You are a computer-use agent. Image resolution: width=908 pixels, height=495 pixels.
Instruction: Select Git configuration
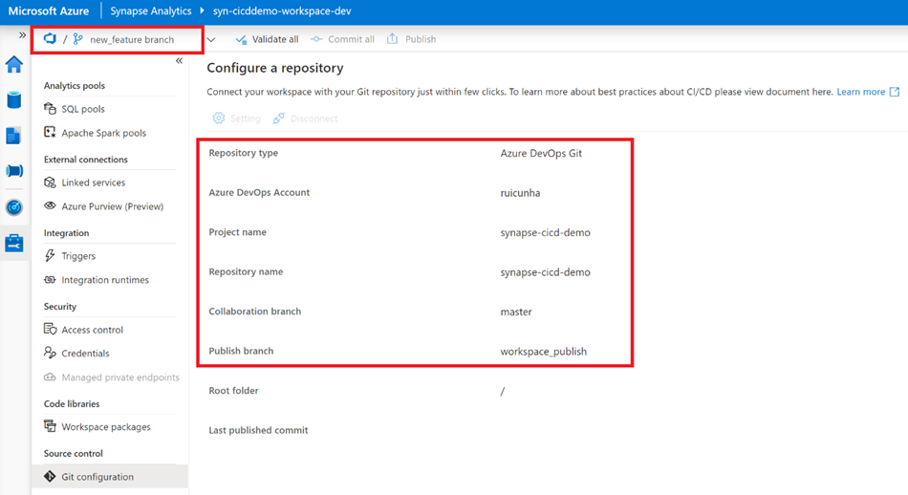[110, 477]
